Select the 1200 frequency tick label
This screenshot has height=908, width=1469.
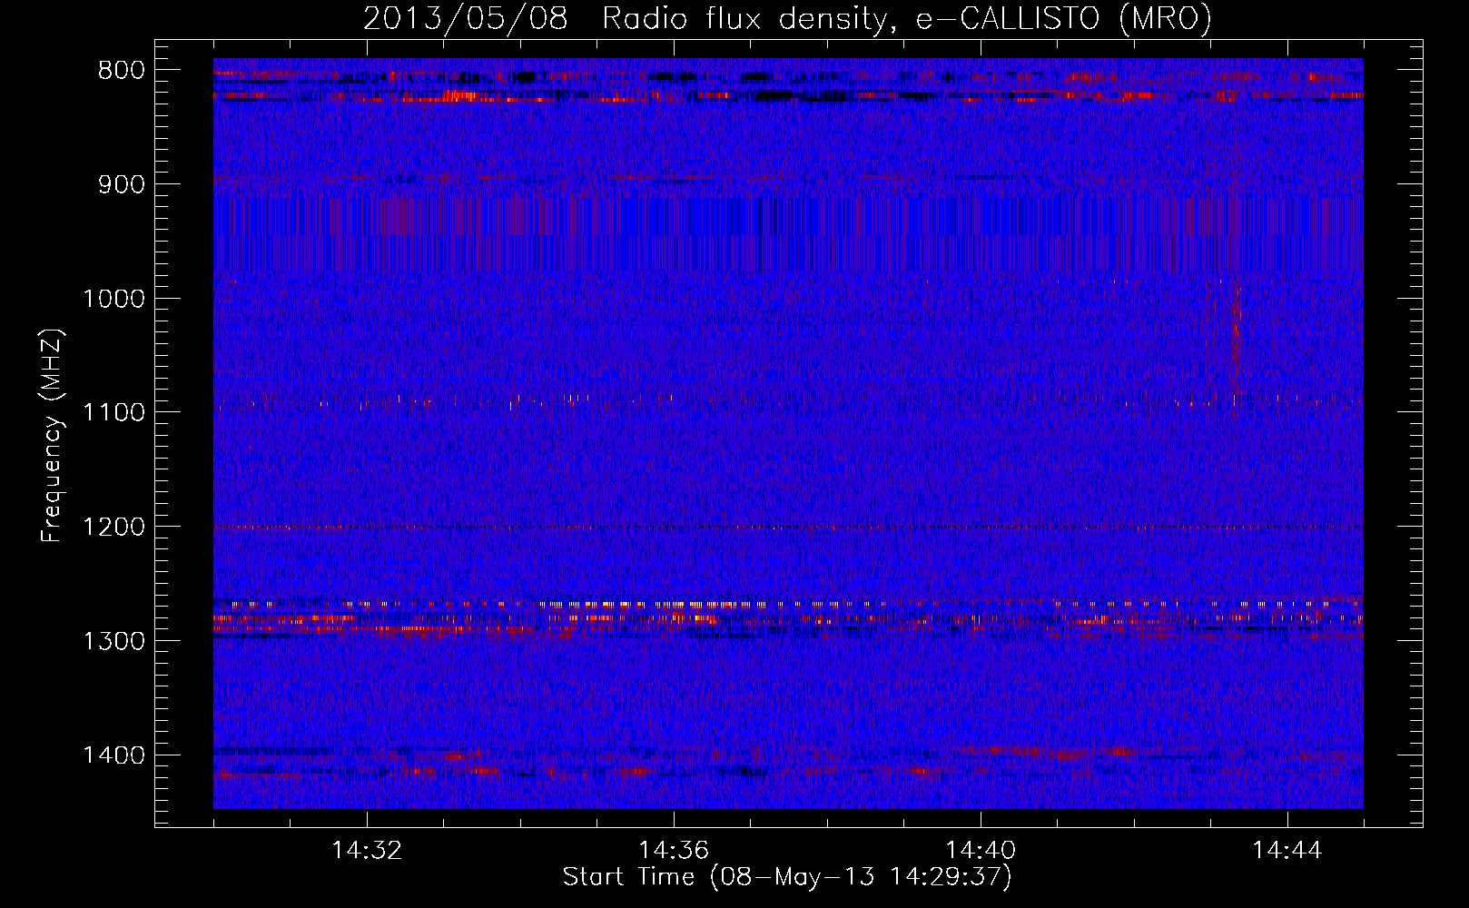point(114,527)
